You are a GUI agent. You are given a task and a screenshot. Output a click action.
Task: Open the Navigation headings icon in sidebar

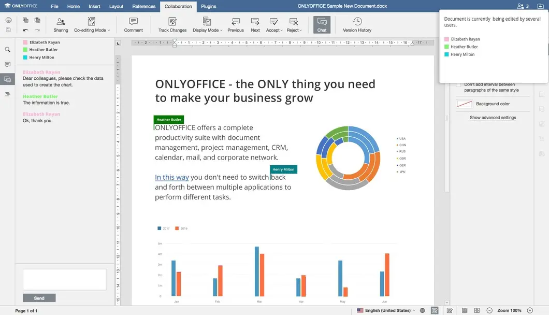coord(7,94)
